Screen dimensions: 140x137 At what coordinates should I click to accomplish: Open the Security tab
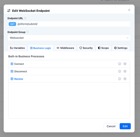(86, 48)
